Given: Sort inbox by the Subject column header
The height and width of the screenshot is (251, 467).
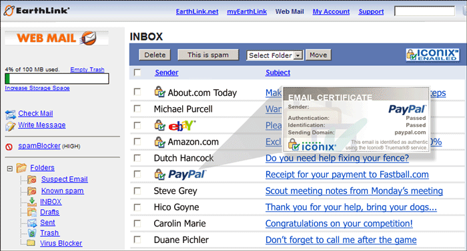Looking at the screenshot, I should point(278,73).
